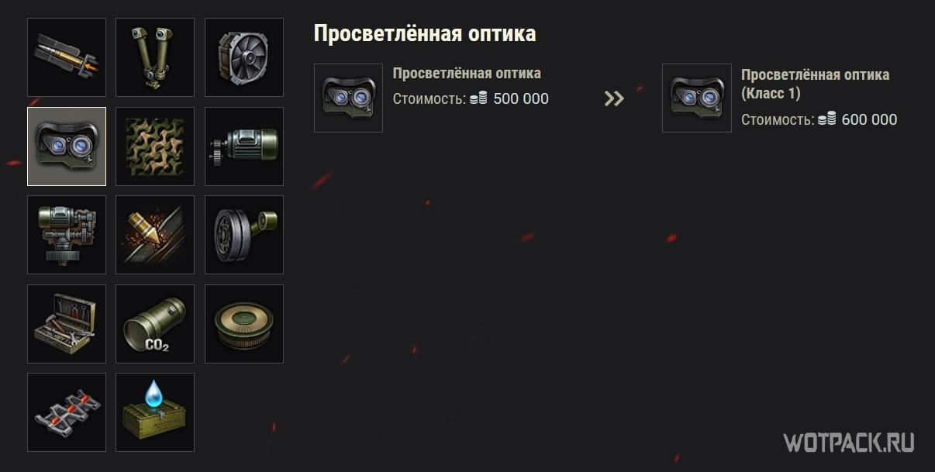This screenshot has width=935, height=472.
Task: Select the additional grousers track icon
Action: (67, 412)
